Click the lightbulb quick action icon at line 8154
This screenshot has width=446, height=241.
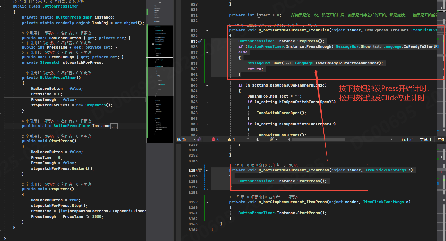tap(200, 170)
